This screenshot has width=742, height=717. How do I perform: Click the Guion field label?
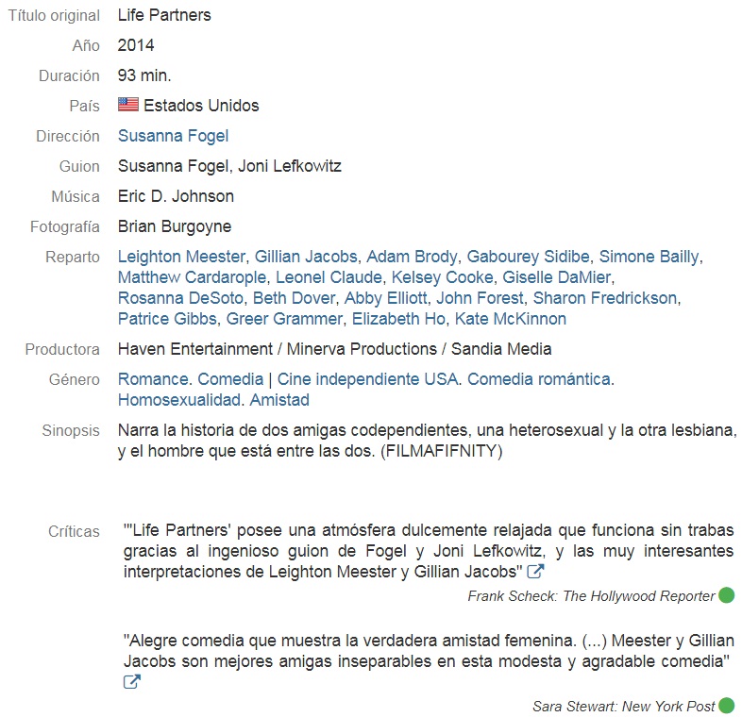tap(79, 166)
